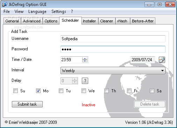Click the JkDefrag app icon in title bar
This screenshot has width=177, height=128.
click(5, 4)
